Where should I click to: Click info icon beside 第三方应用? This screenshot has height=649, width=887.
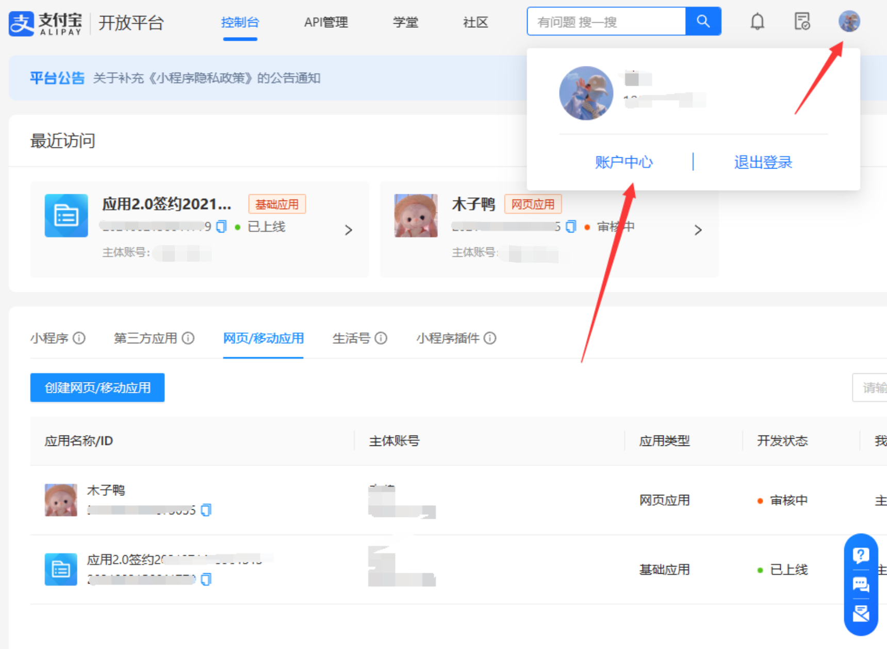[188, 338]
